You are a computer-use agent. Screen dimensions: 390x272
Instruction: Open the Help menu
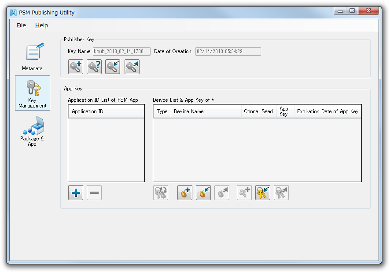[41, 25]
